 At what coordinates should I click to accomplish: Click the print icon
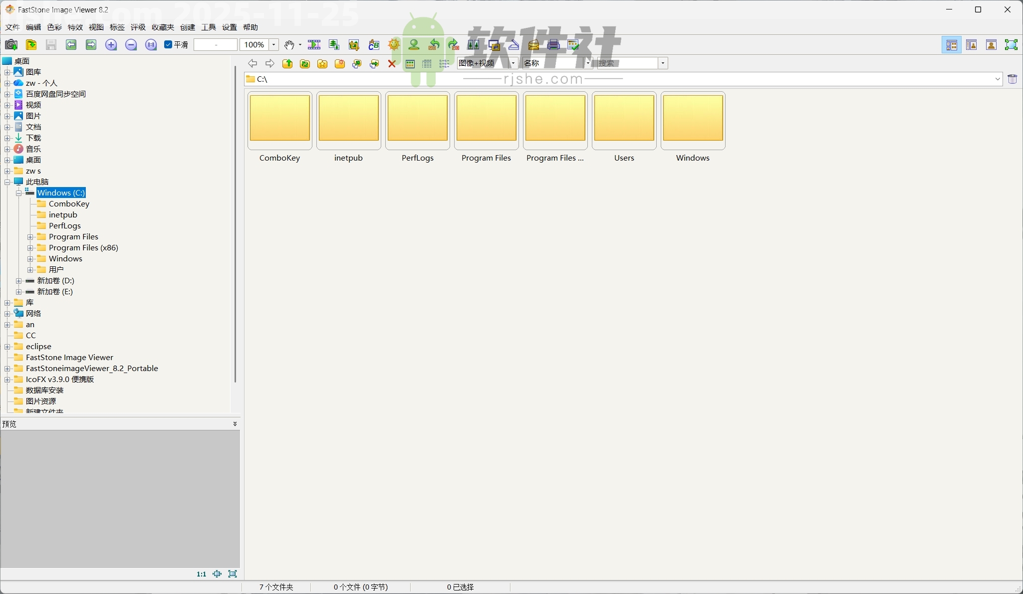click(x=554, y=45)
